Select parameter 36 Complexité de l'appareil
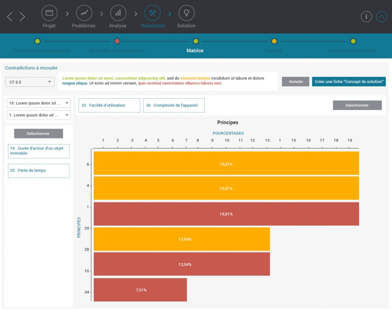The image size is (392, 311). pyautogui.click(x=174, y=105)
